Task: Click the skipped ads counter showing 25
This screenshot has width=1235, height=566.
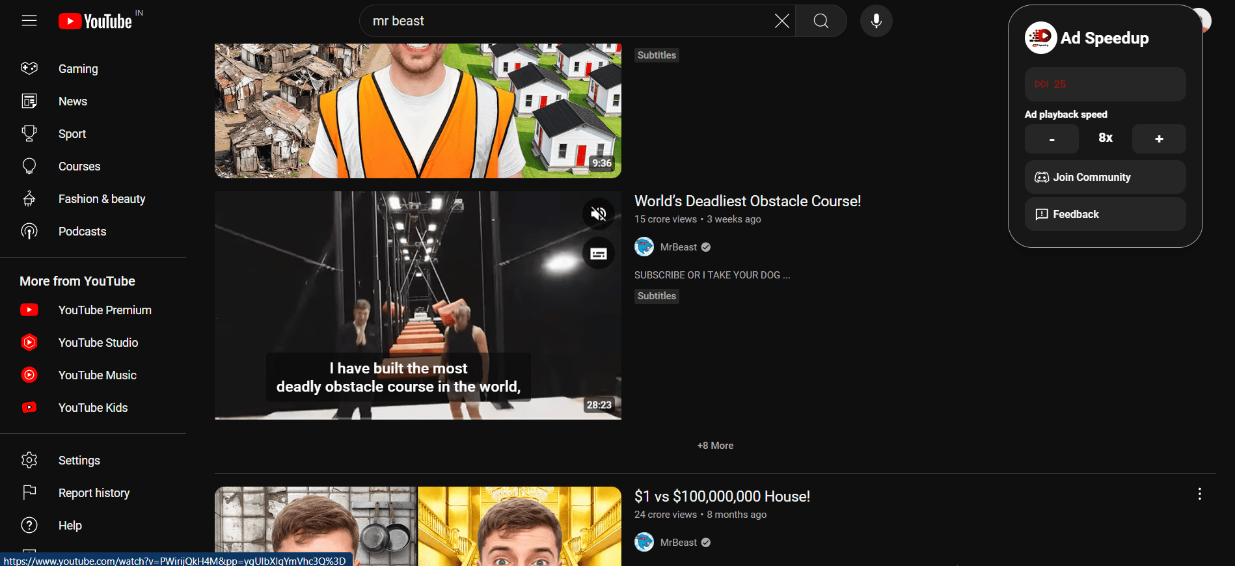Action: (x=1105, y=84)
